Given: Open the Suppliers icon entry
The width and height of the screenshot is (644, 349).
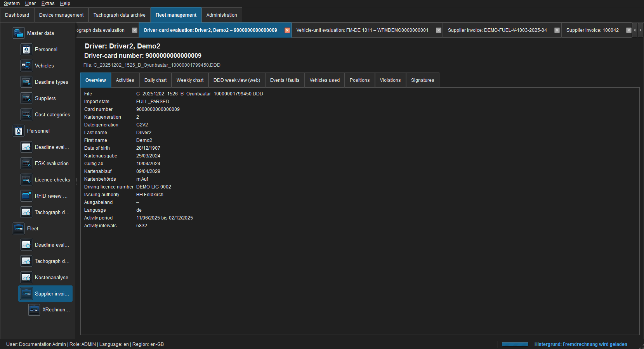Looking at the screenshot, I should (x=26, y=98).
